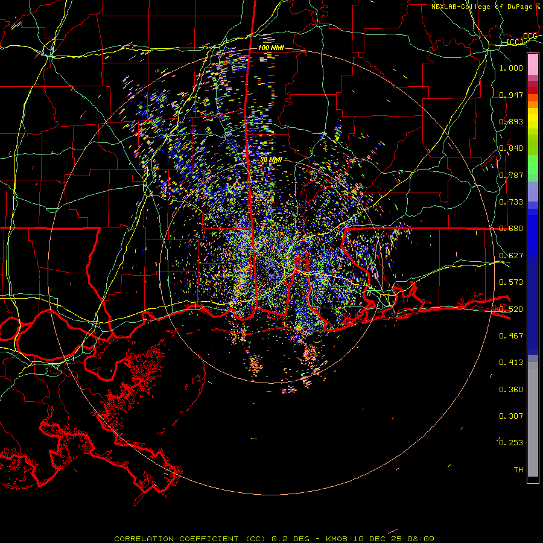Click the 08:09 timestamp
Screen dimensions: 543x543
[x=421, y=539]
